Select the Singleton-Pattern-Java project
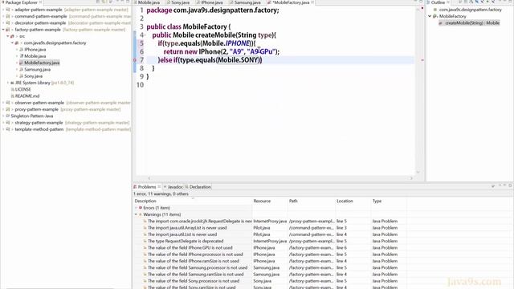The width and height of the screenshot is (514, 289). (32, 116)
